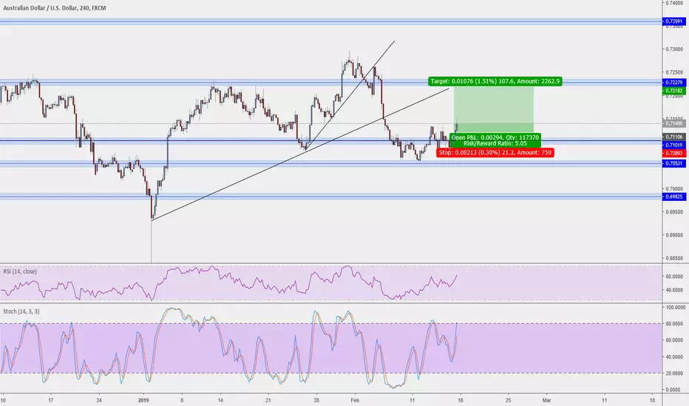The image size is (689, 406).
Task: Click the 0.68500 price axis value
Action: (x=674, y=258)
